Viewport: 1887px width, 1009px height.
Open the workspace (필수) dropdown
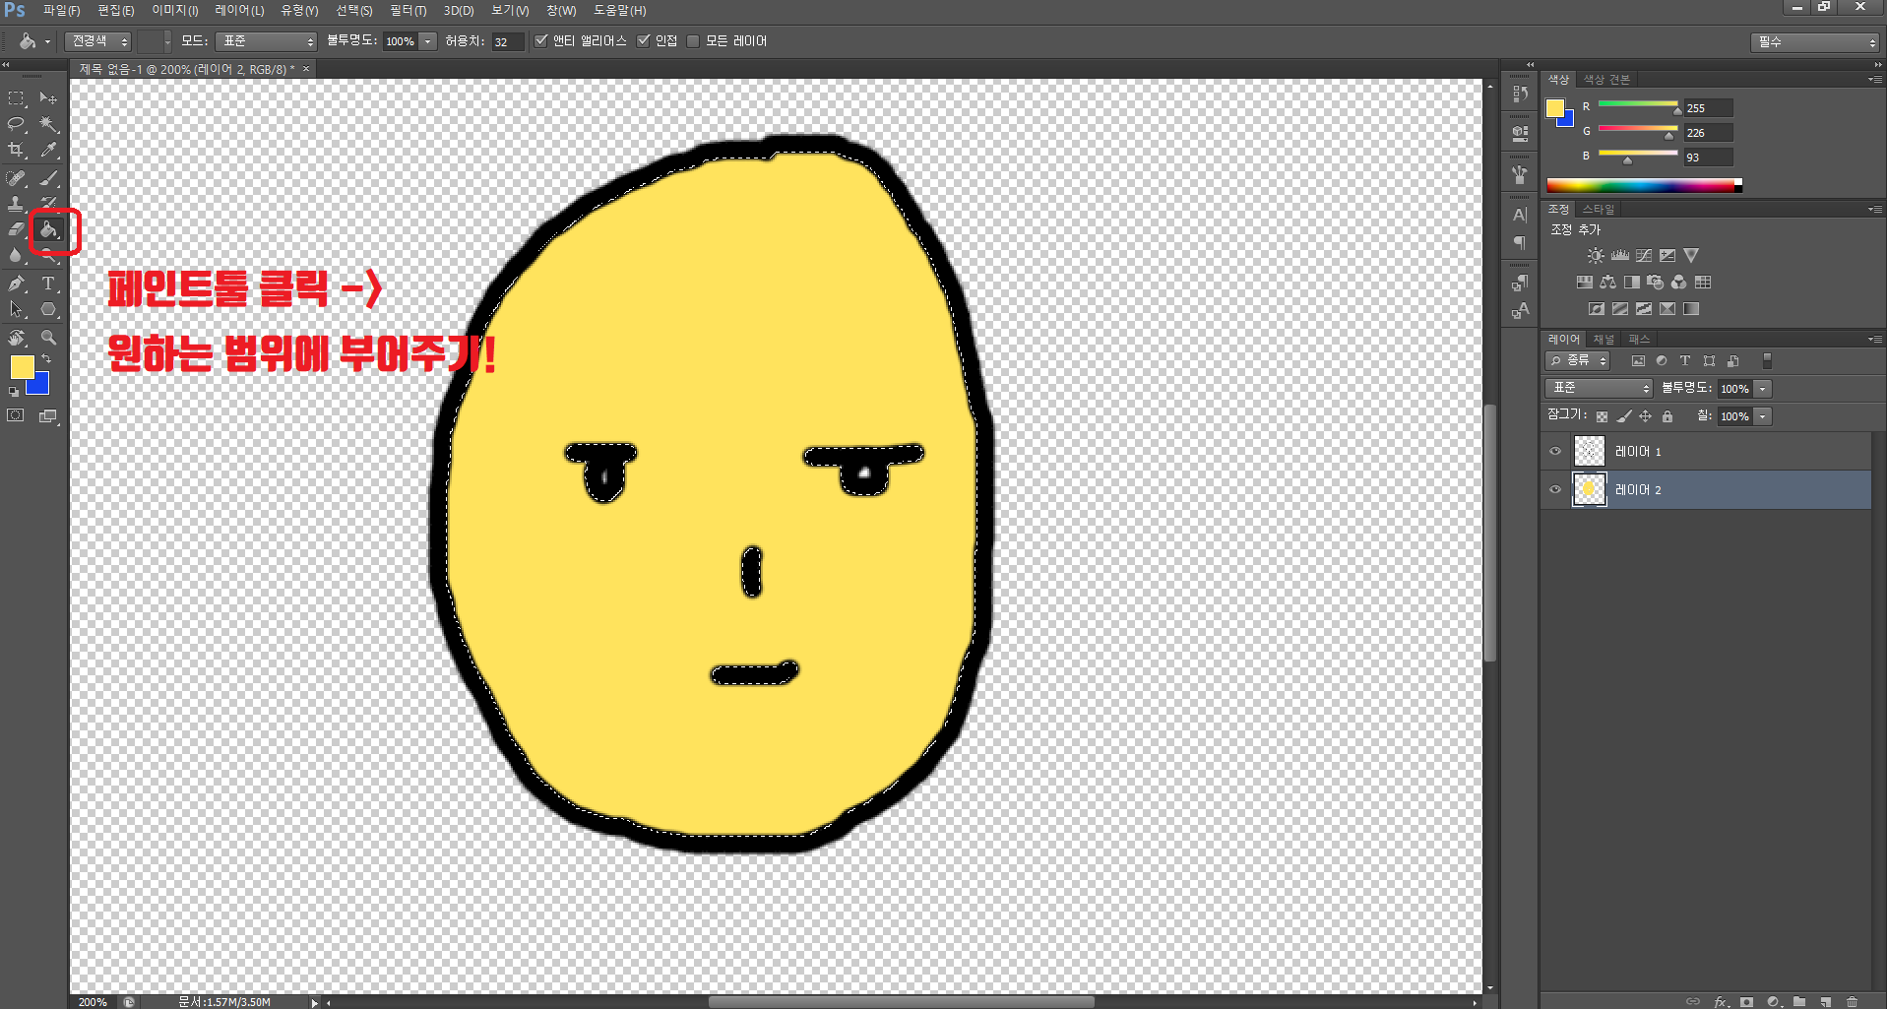(1815, 41)
